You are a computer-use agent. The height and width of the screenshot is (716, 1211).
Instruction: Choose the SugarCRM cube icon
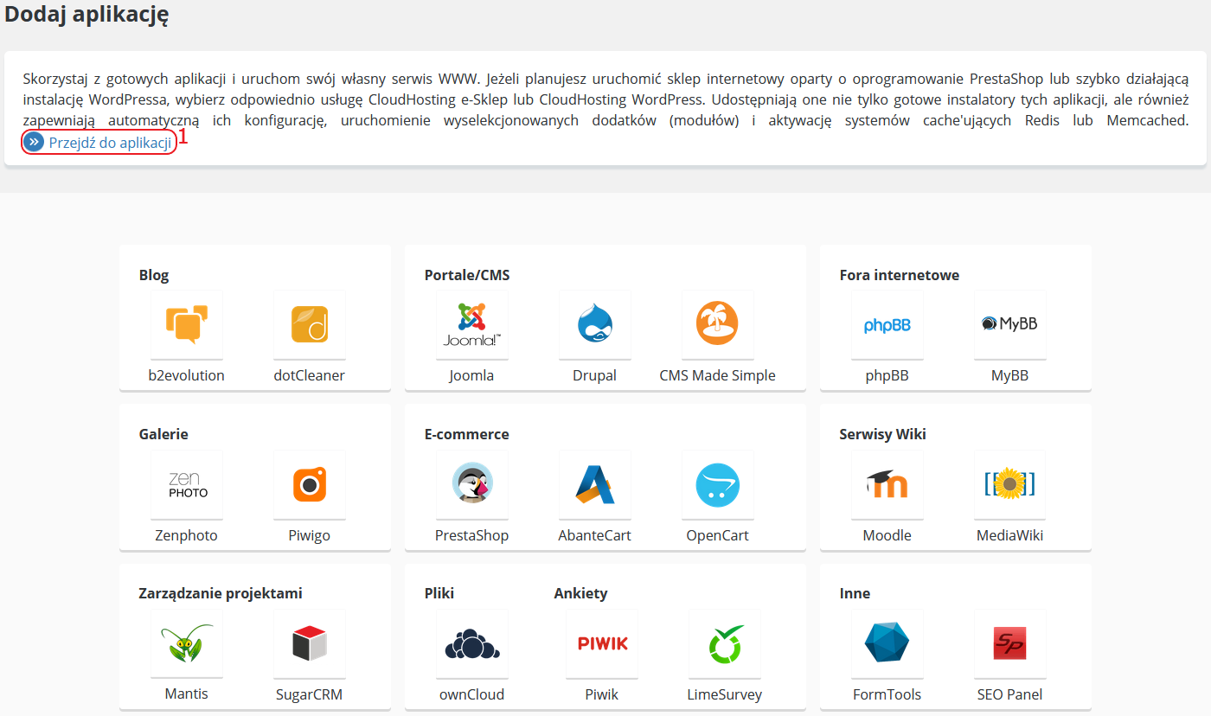click(310, 644)
